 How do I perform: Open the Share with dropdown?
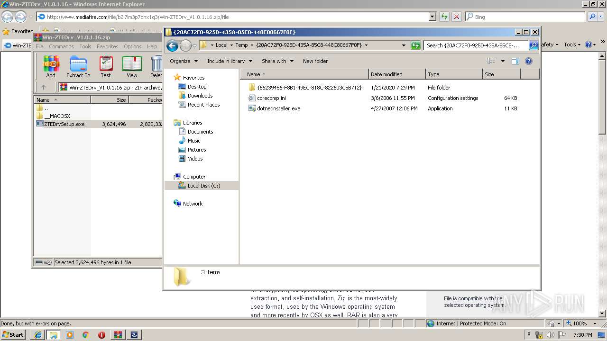(277, 61)
